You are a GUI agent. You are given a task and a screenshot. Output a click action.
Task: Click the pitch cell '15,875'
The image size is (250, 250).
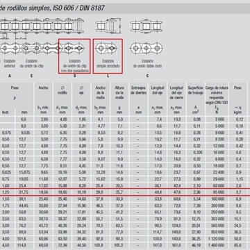click(24, 172)
